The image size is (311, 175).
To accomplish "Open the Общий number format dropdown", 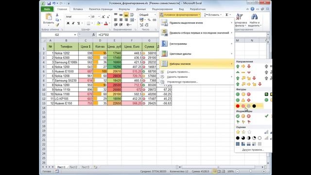I will tap(155, 15).
